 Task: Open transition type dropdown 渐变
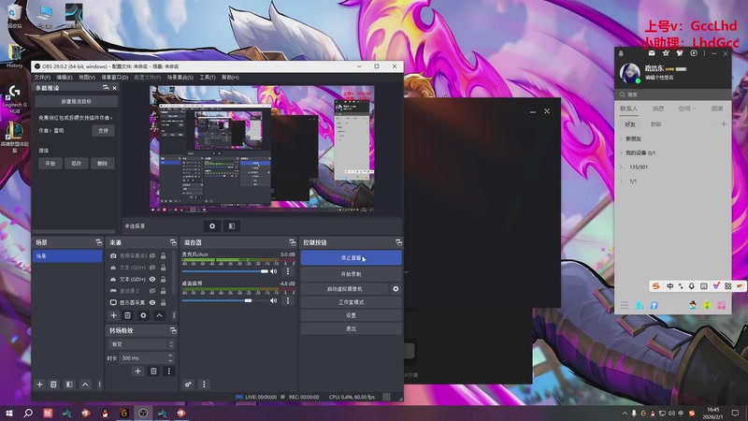click(x=142, y=344)
